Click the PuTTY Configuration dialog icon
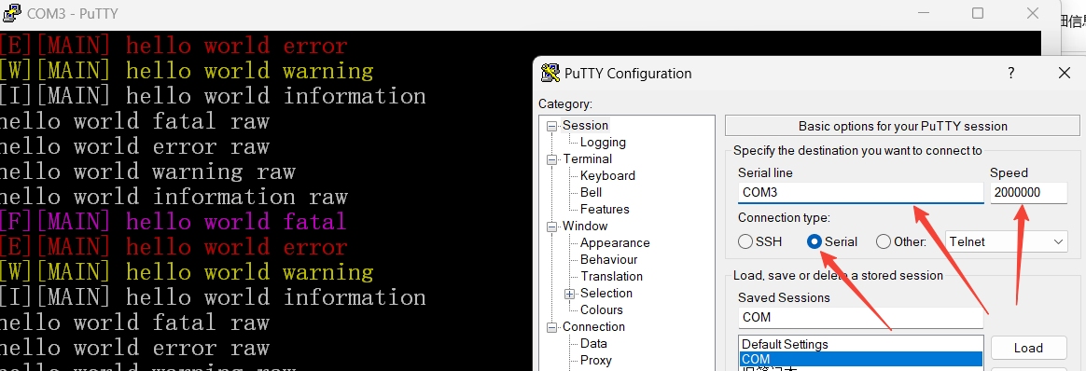1086x371 pixels. click(x=550, y=73)
